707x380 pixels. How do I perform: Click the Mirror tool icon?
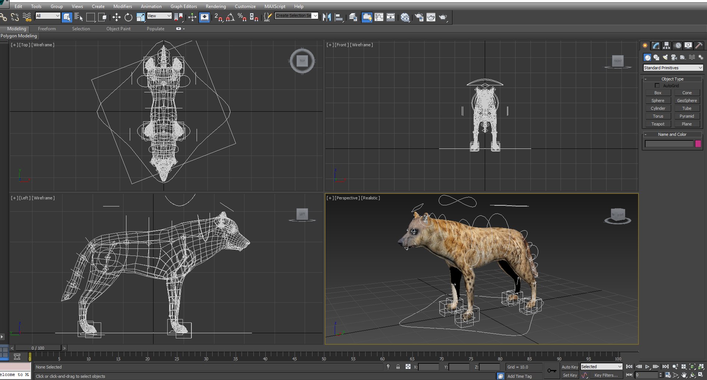coord(327,17)
